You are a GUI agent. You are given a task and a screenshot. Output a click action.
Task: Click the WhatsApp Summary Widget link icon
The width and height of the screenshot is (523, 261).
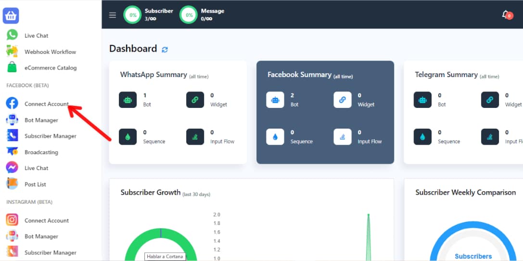195,100
